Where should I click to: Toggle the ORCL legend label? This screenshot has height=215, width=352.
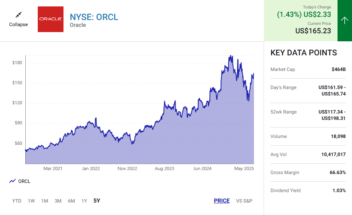[x=24, y=181]
